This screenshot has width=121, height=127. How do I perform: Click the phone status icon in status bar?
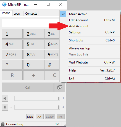(x=3, y=124)
